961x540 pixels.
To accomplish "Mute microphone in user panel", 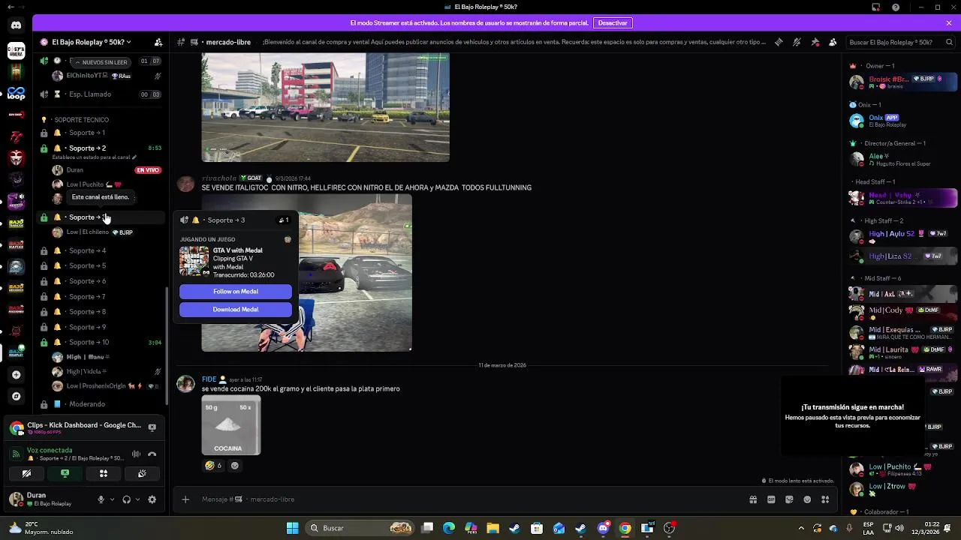I will pyautogui.click(x=101, y=499).
